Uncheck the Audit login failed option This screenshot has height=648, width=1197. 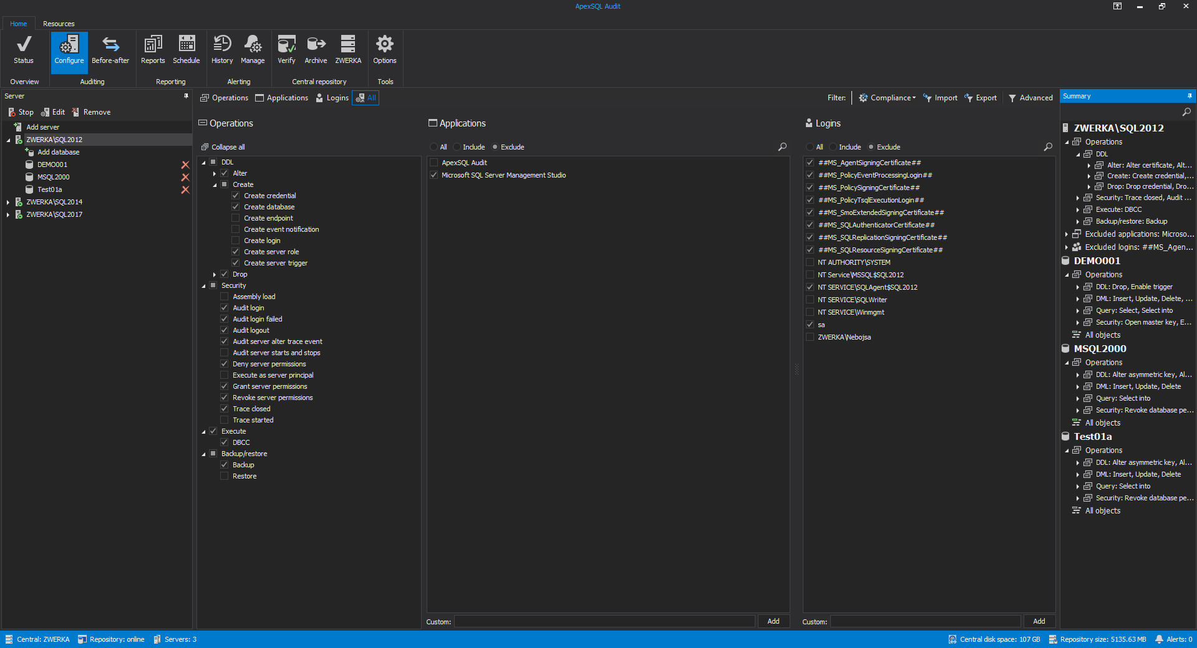point(225,319)
